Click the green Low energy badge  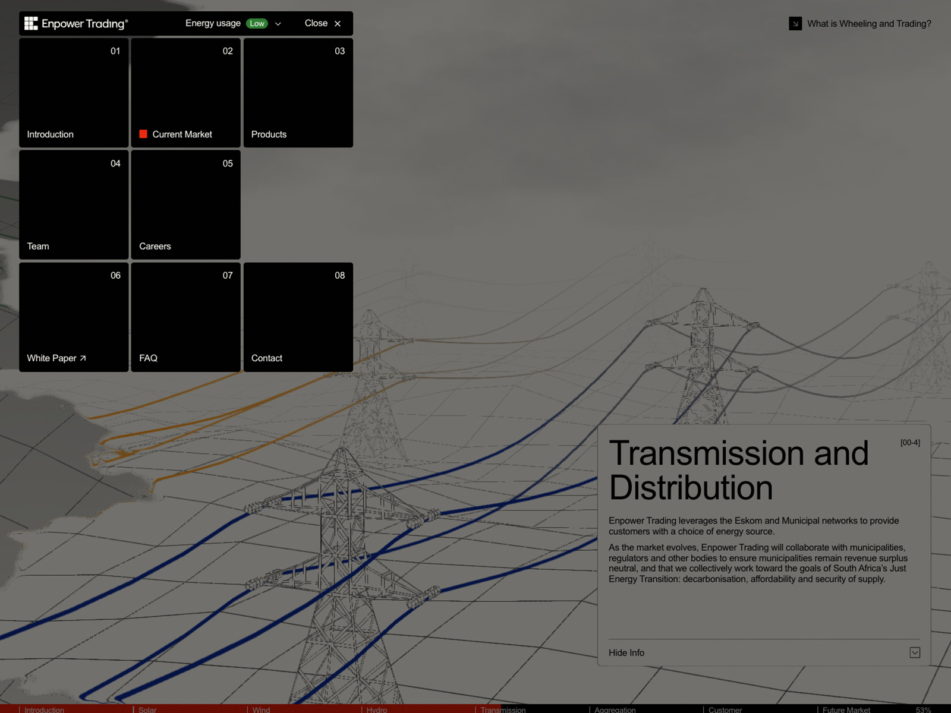257,24
